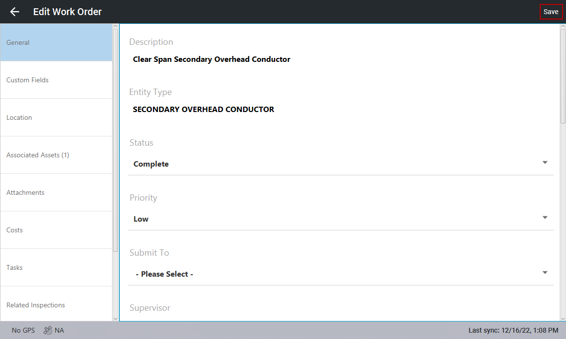Click the satellite signal icon in status bar
The image size is (566, 339).
point(48,330)
